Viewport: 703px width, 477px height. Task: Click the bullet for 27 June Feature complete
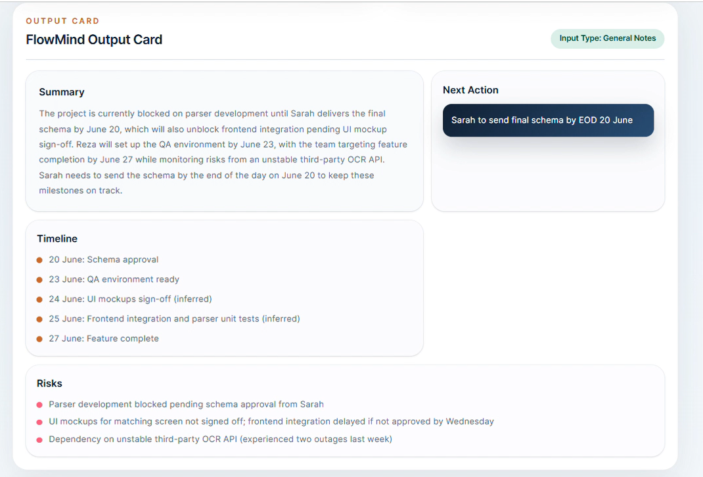pos(39,339)
